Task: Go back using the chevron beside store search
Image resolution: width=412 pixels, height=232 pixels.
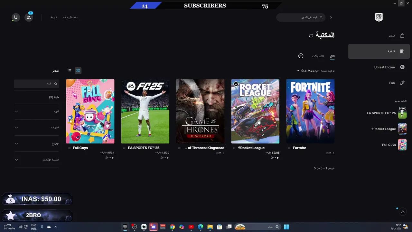Action: pyautogui.click(x=331, y=17)
